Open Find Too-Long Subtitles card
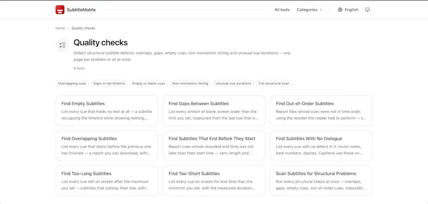Image resolution: width=428 pixels, height=204 pixels. [106, 180]
